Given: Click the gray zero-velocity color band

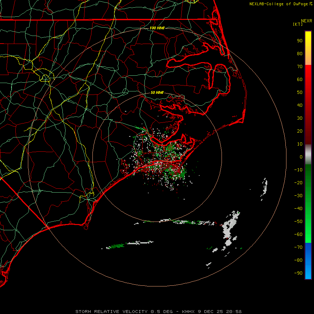Looking at the screenshot, I should point(308,155).
